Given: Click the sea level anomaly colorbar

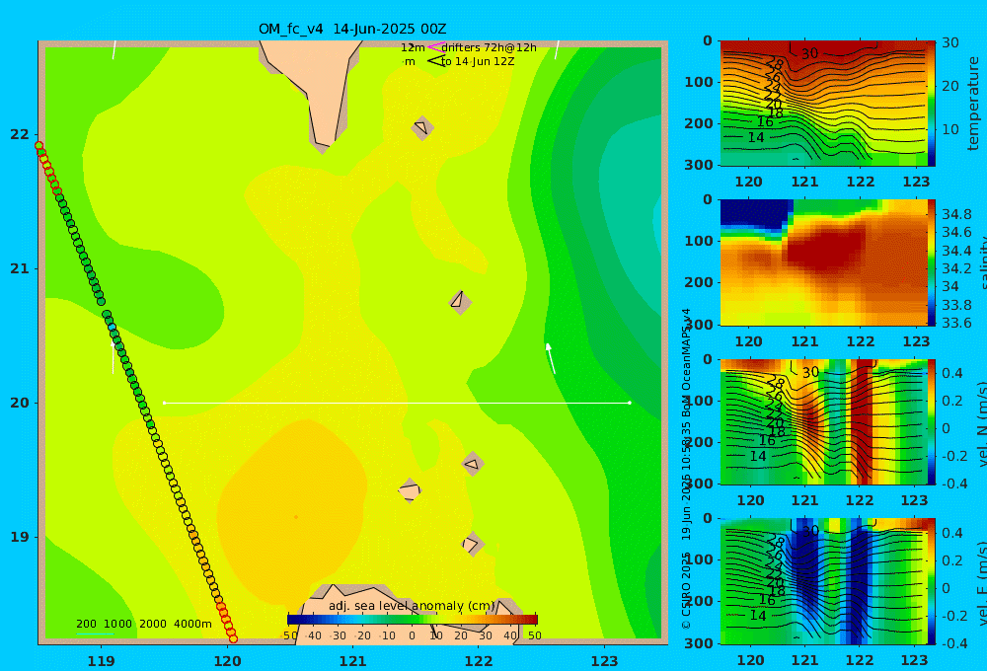Looking at the screenshot, I should [x=413, y=619].
